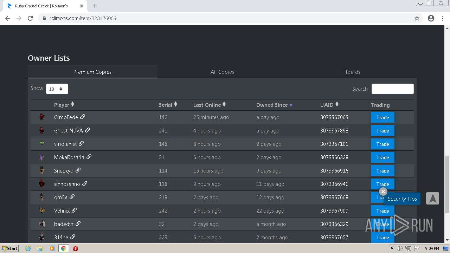Screen dimensions: 450x253
Task: Reload the page in Chrome
Action: click(30, 18)
